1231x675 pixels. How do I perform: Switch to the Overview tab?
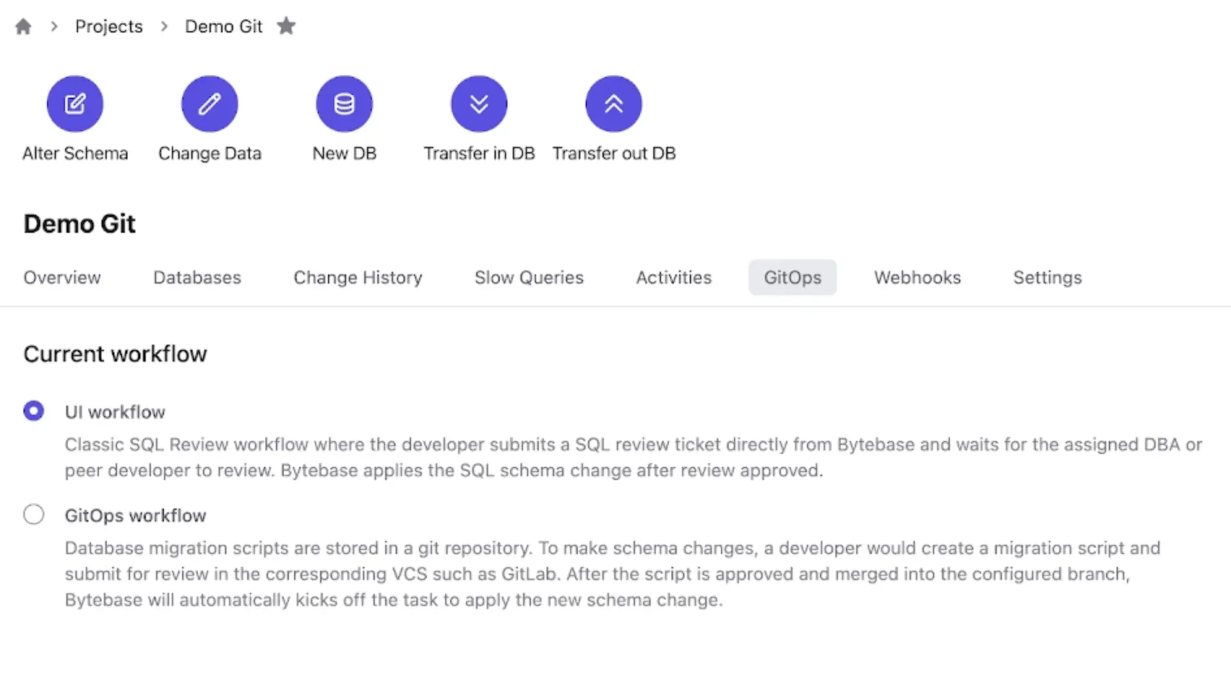tap(62, 277)
